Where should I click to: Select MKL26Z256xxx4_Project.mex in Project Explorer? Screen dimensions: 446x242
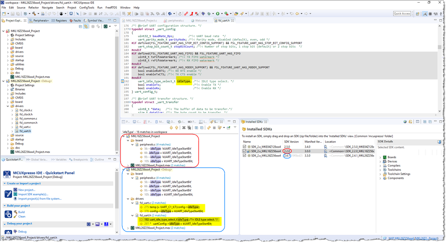30,152
